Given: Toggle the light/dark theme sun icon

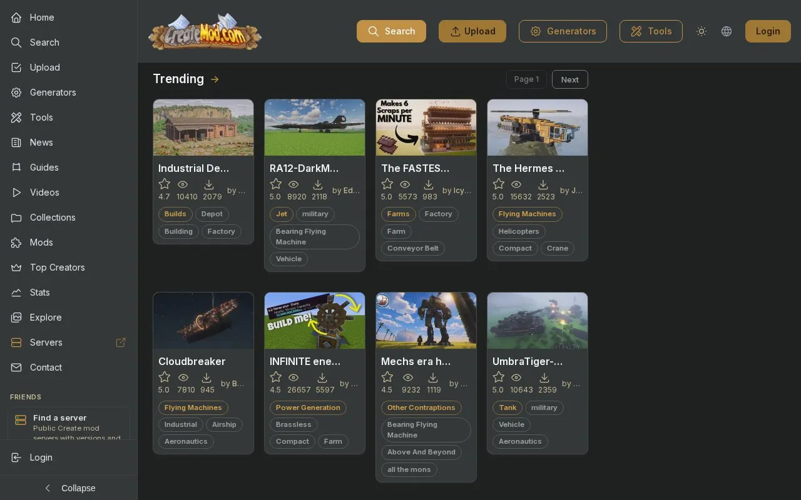Looking at the screenshot, I should (x=702, y=31).
